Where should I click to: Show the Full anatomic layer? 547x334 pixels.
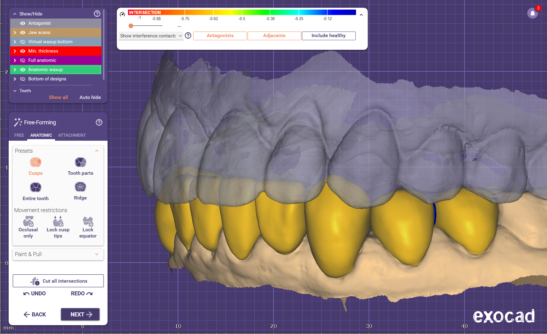point(23,60)
